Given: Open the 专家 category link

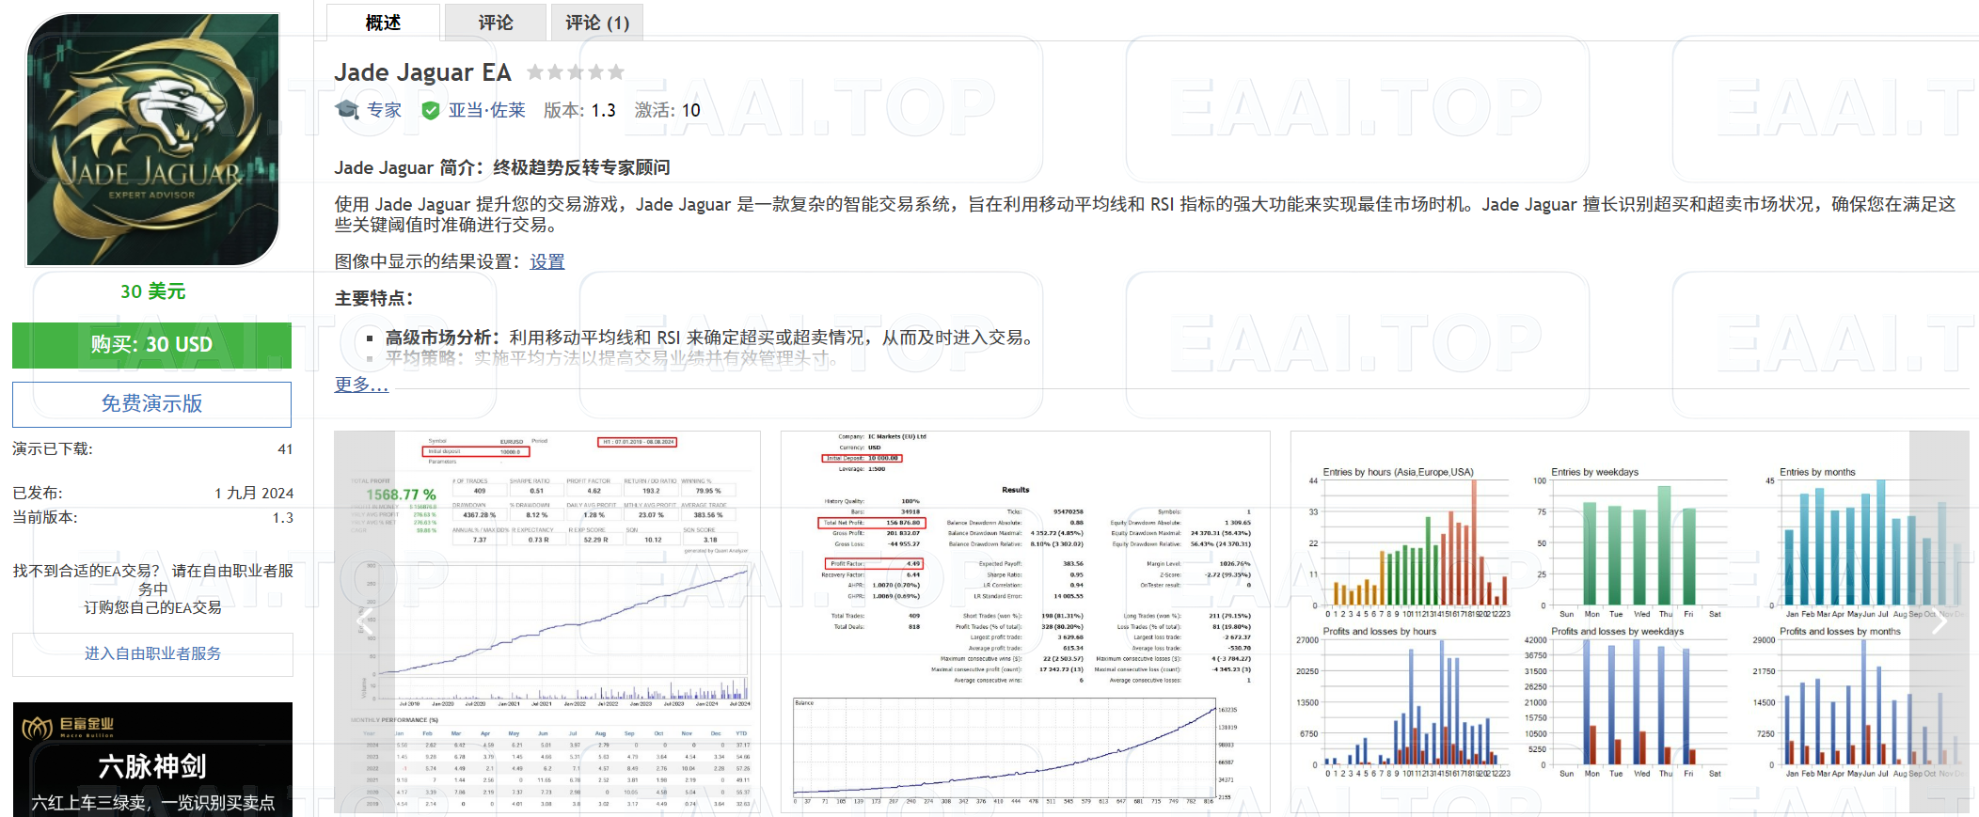Looking at the screenshot, I should tap(384, 110).
